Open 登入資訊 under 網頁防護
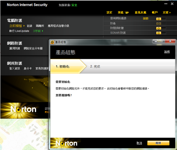Viewport: 177px width, 150px height. (14, 69)
